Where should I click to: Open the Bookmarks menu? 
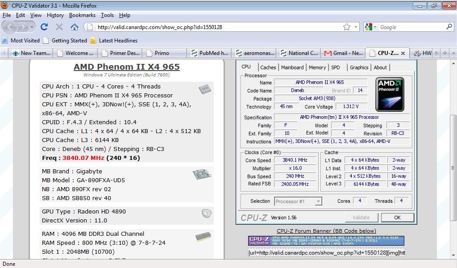[82, 15]
